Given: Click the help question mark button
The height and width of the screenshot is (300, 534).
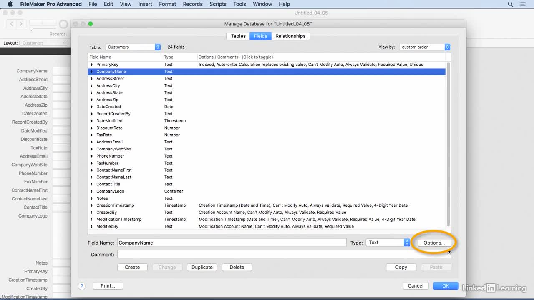Looking at the screenshot, I should click(x=82, y=286).
